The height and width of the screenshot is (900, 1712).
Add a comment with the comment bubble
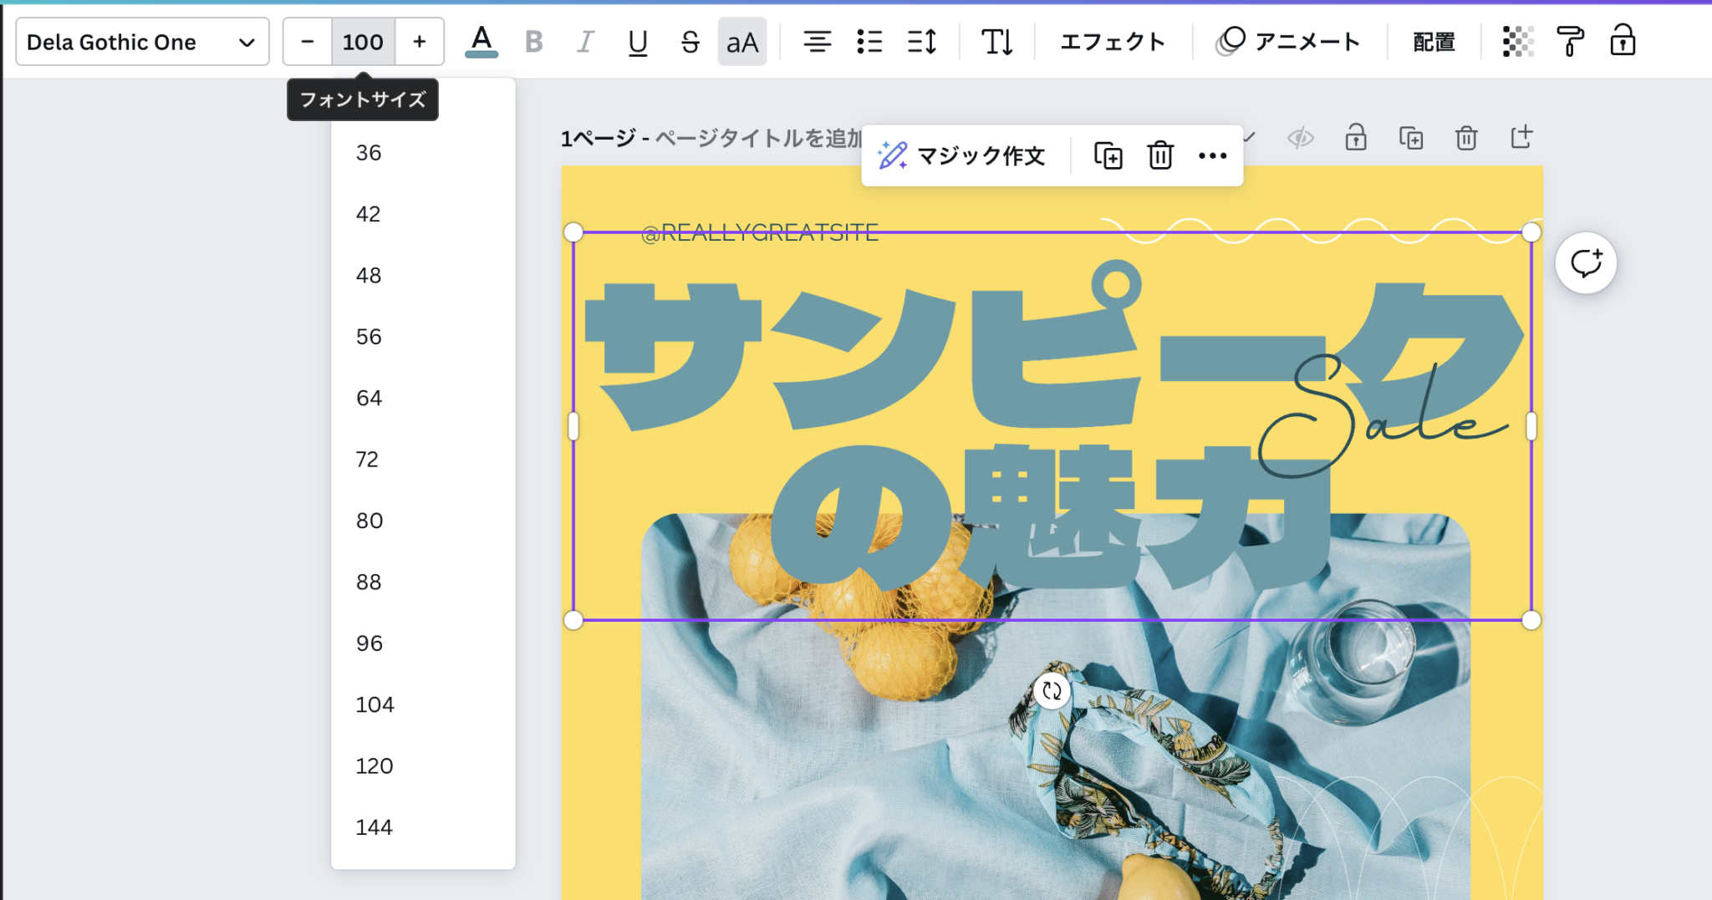[1587, 262]
